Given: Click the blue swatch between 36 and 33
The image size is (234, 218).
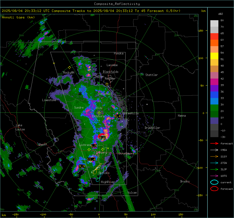Looking at the screenshot, I should (214, 95).
